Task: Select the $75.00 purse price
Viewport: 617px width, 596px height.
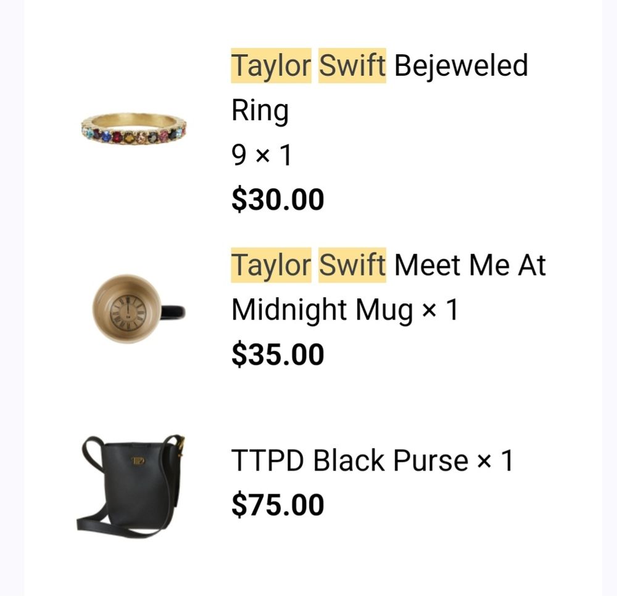Action: point(278,505)
